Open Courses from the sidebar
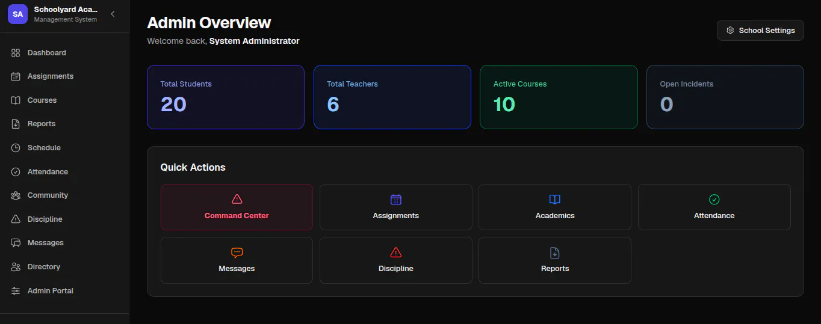This screenshot has height=324, width=821. (64, 100)
